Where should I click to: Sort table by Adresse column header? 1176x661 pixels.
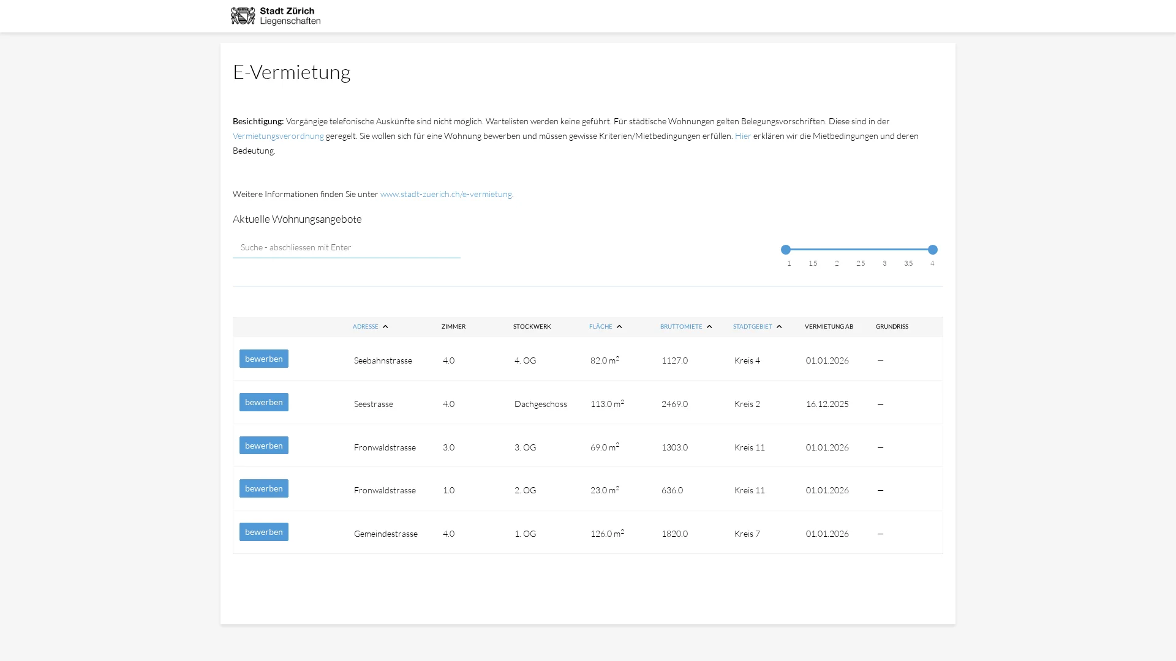pos(365,327)
